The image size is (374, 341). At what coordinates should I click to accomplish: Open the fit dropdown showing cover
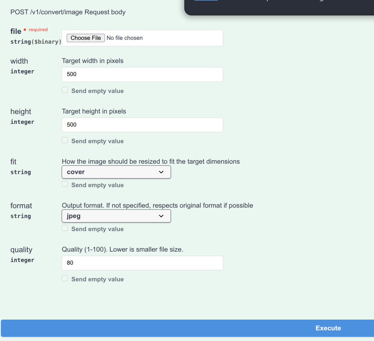(x=116, y=172)
